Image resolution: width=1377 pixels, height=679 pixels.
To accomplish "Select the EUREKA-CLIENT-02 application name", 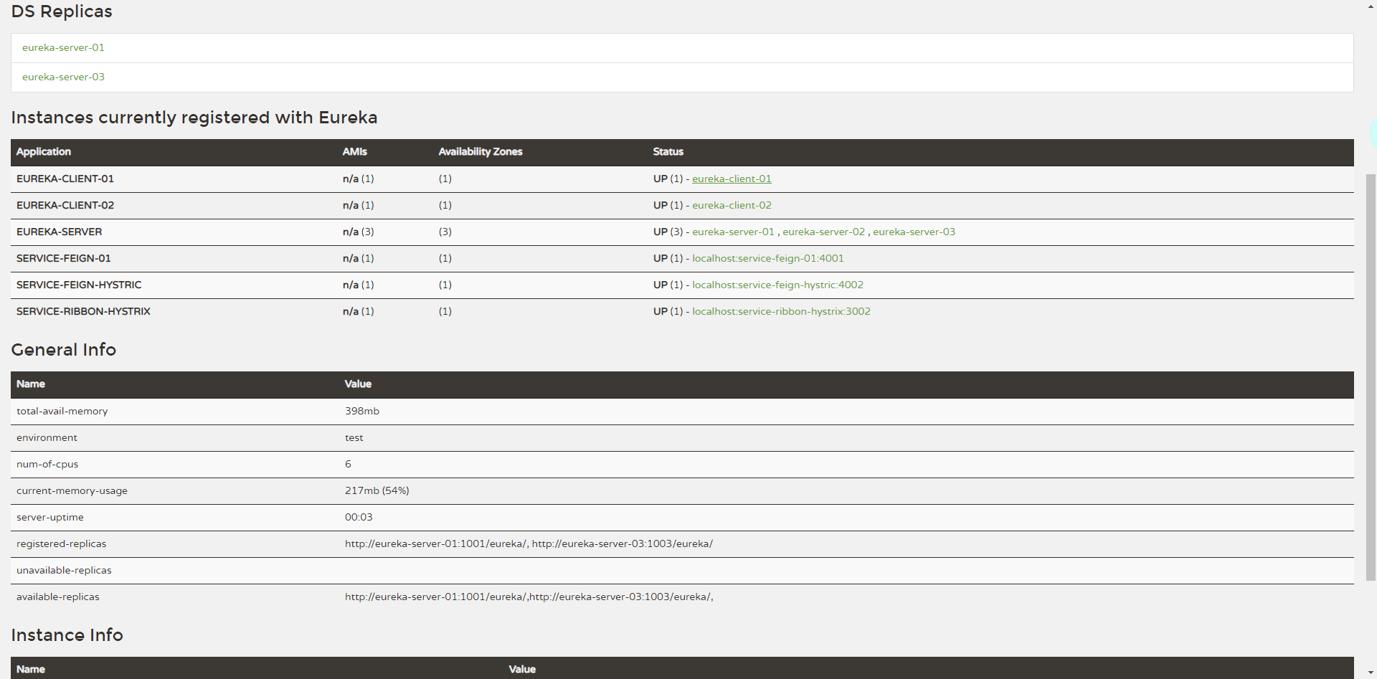I will pos(65,205).
